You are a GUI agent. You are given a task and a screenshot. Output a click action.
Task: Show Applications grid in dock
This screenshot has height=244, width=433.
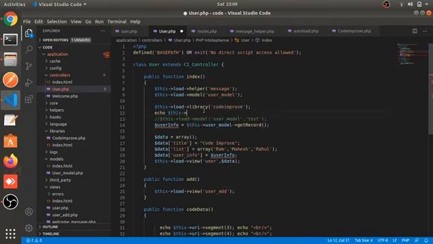click(x=11, y=233)
